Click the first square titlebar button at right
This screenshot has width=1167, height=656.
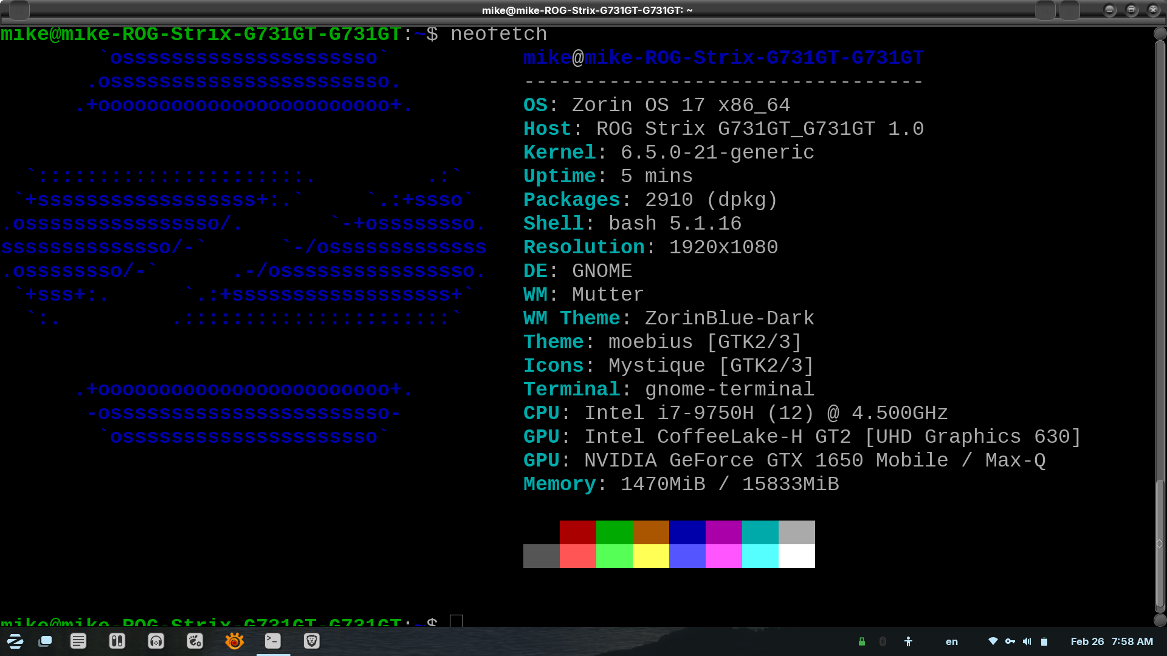tap(1045, 10)
